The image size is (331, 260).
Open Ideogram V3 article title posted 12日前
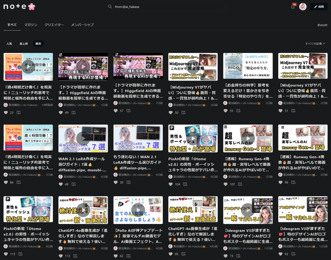click(303, 234)
